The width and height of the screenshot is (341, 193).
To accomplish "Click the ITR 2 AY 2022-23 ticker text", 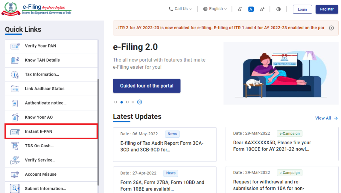I will coord(221,28).
